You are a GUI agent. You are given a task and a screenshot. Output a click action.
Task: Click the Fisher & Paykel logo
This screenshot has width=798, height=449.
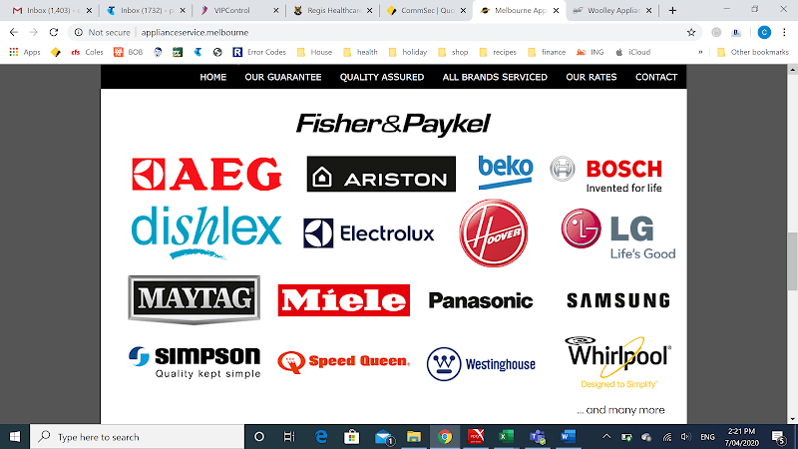[393, 125]
